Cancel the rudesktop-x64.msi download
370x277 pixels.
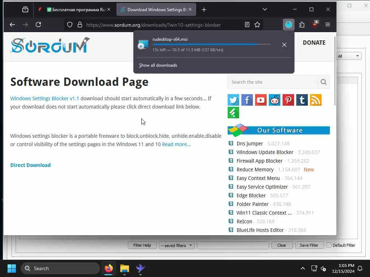click(x=284, y=45)
